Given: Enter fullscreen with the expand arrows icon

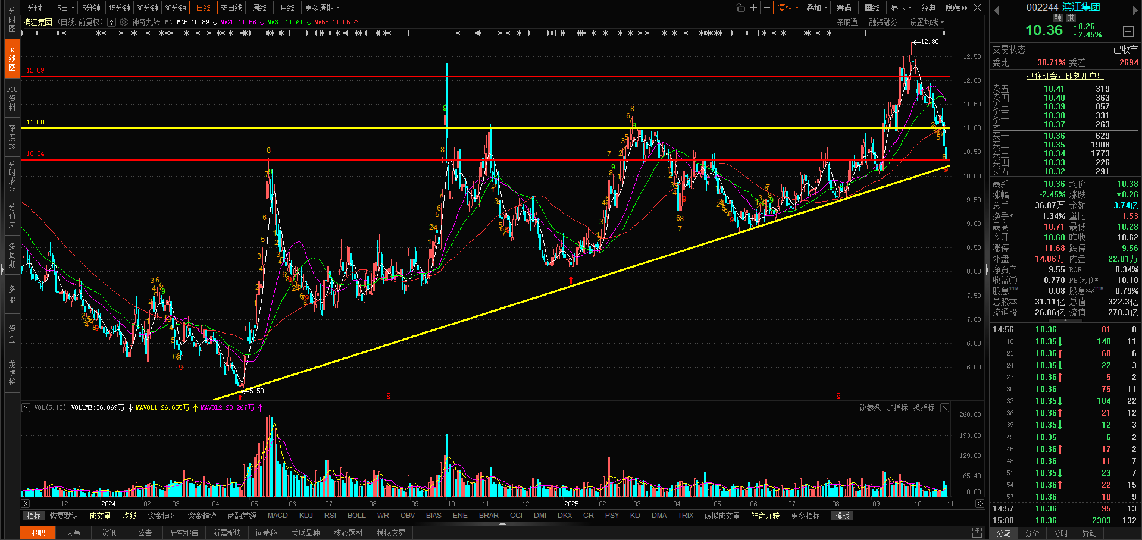Looking at the screenshot, I should (977, 8).
